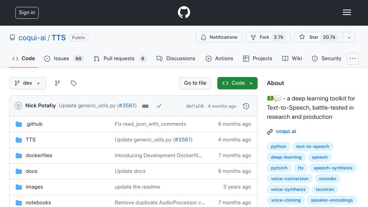The image size is (368, 207).
Task: Open the docs folder
Action: coord(31,171)
